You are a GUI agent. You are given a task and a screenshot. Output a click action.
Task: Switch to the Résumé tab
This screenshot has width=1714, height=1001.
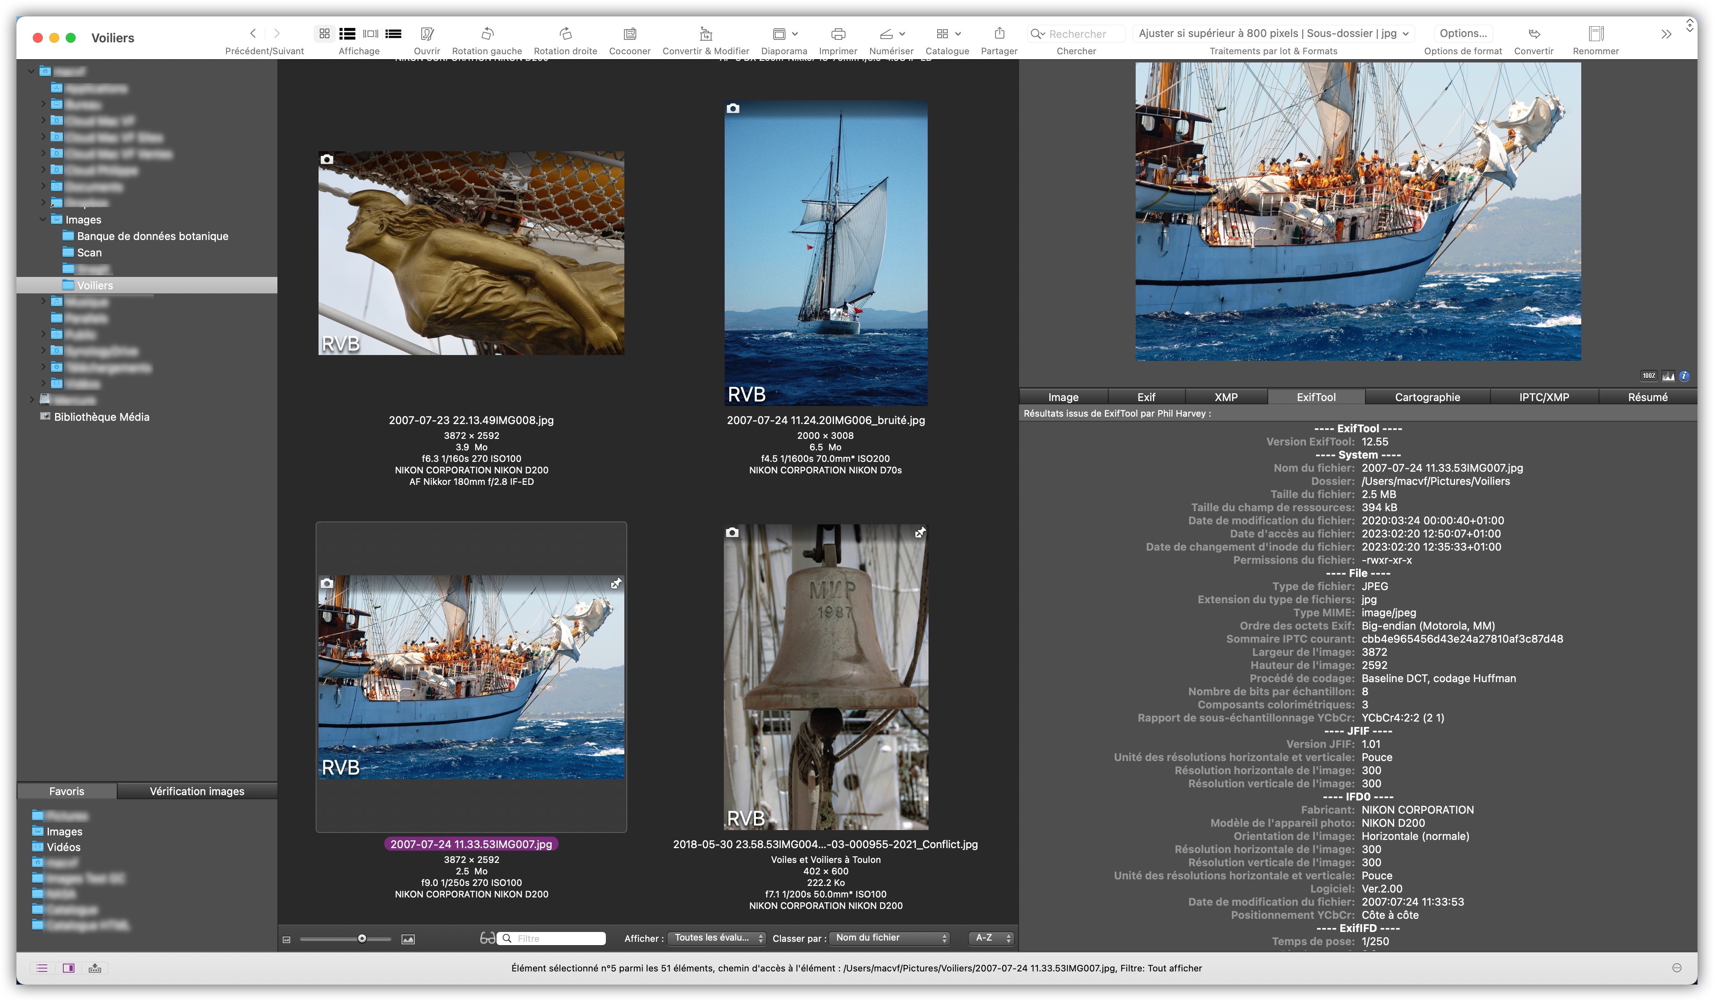coord(1647,397)
